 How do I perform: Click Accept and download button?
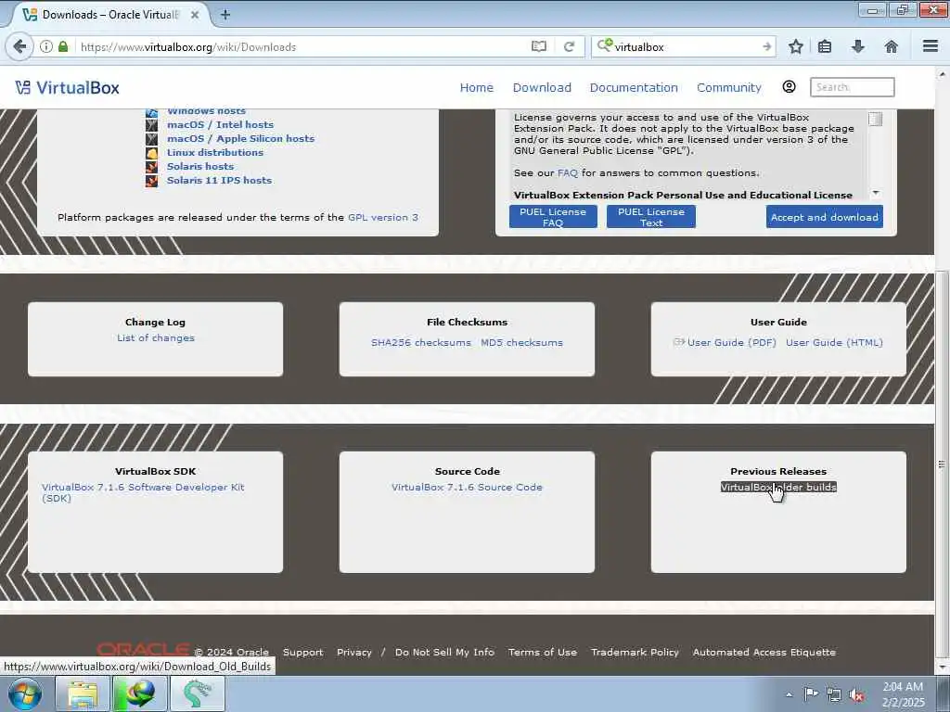tap(824, 217)
